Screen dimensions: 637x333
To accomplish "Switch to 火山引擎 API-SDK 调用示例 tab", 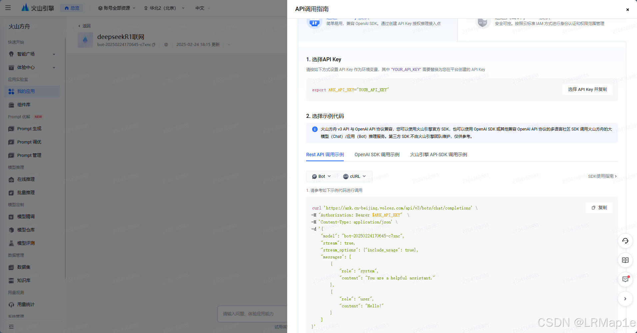I will coord(438,155).
